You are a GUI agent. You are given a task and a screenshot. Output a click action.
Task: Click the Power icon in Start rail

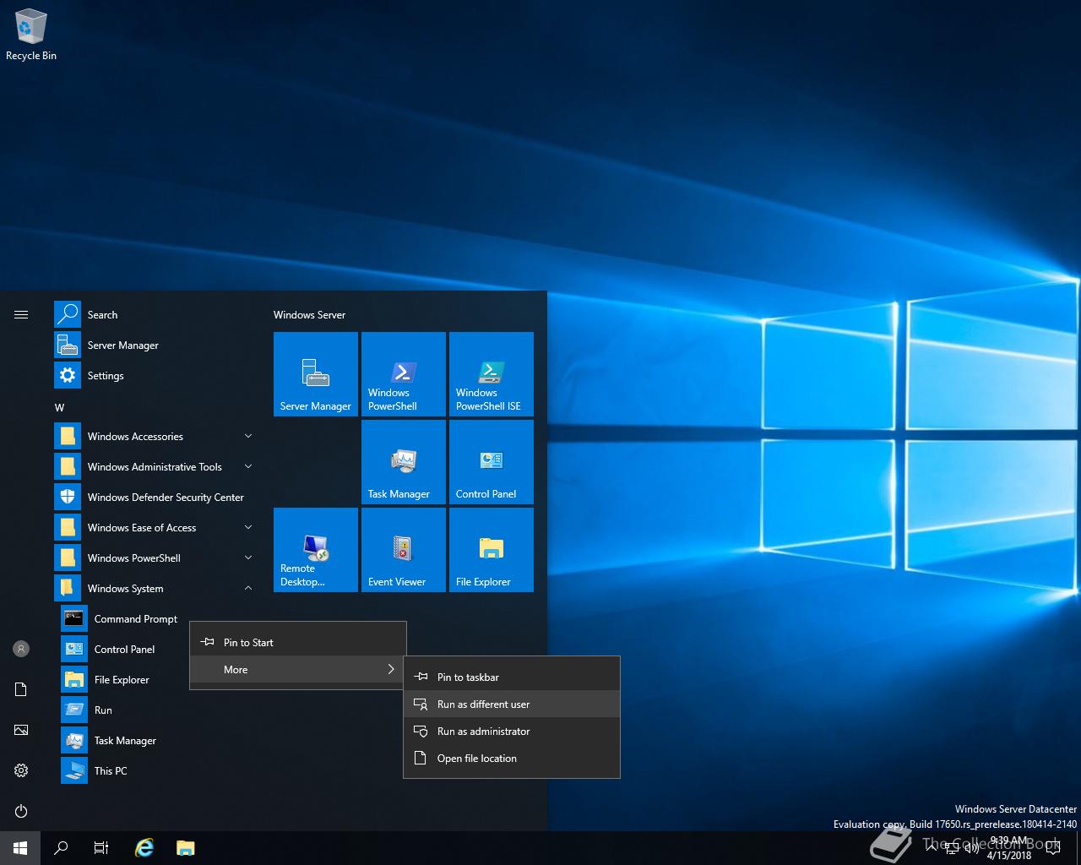coord(21,811)
